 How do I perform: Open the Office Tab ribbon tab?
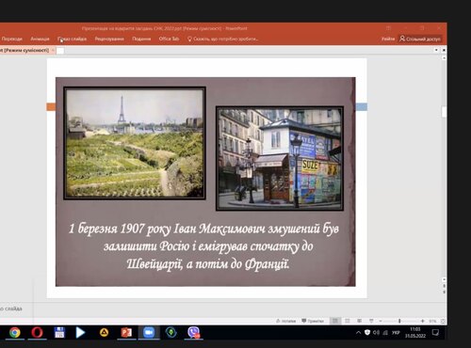169,39
